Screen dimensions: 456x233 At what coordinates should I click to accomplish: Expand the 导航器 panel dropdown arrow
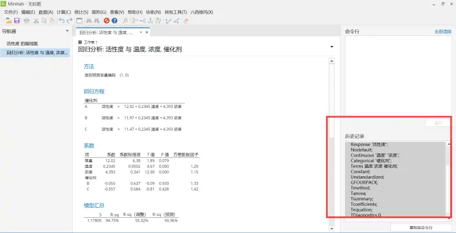[67, 31]
